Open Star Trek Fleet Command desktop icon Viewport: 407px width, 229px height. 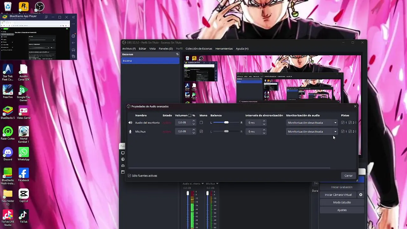click(x=8, y=73)
